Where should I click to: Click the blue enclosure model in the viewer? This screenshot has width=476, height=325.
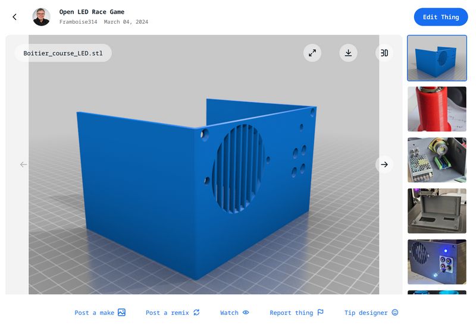tap(196, 190)
